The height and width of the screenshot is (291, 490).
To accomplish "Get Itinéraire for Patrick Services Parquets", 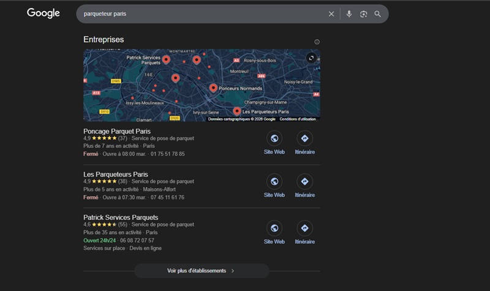I will [x=304, y=233].
